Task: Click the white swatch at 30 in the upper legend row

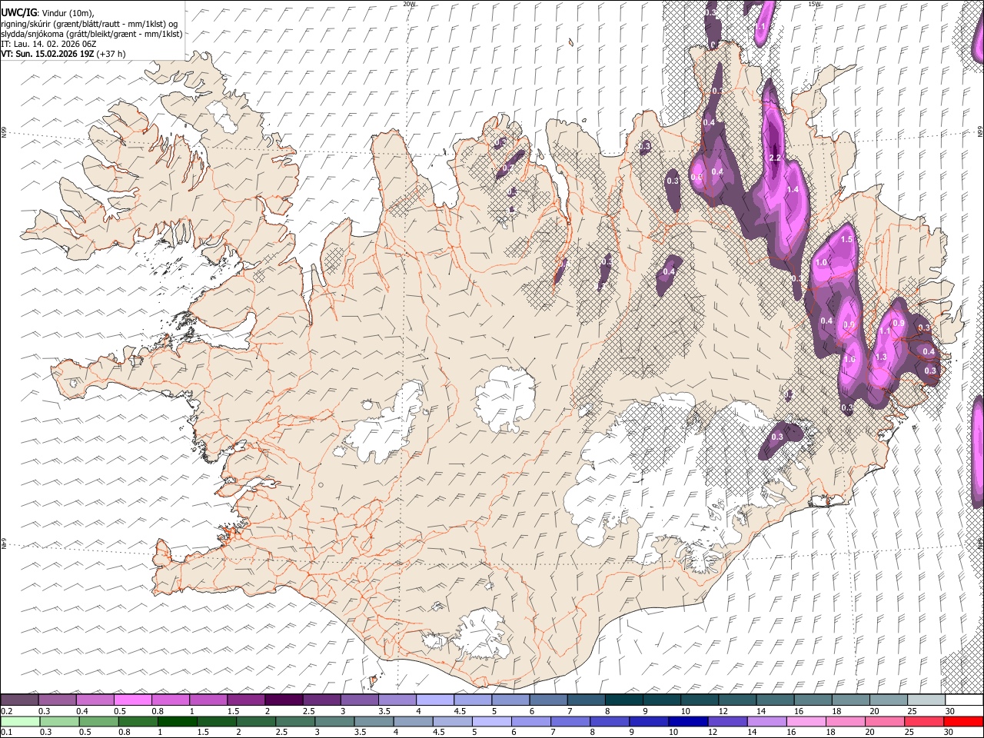Action: (x=964, y=700)
